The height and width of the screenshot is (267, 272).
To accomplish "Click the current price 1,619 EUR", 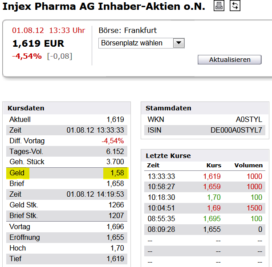I will (x=38, y=43).
